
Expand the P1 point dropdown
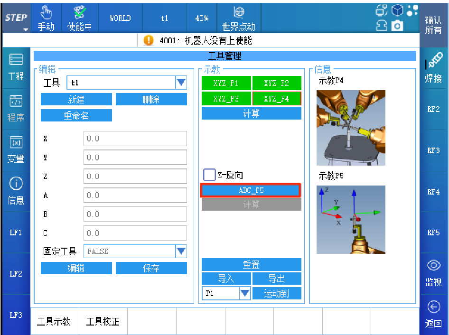(x=244, y=293)
